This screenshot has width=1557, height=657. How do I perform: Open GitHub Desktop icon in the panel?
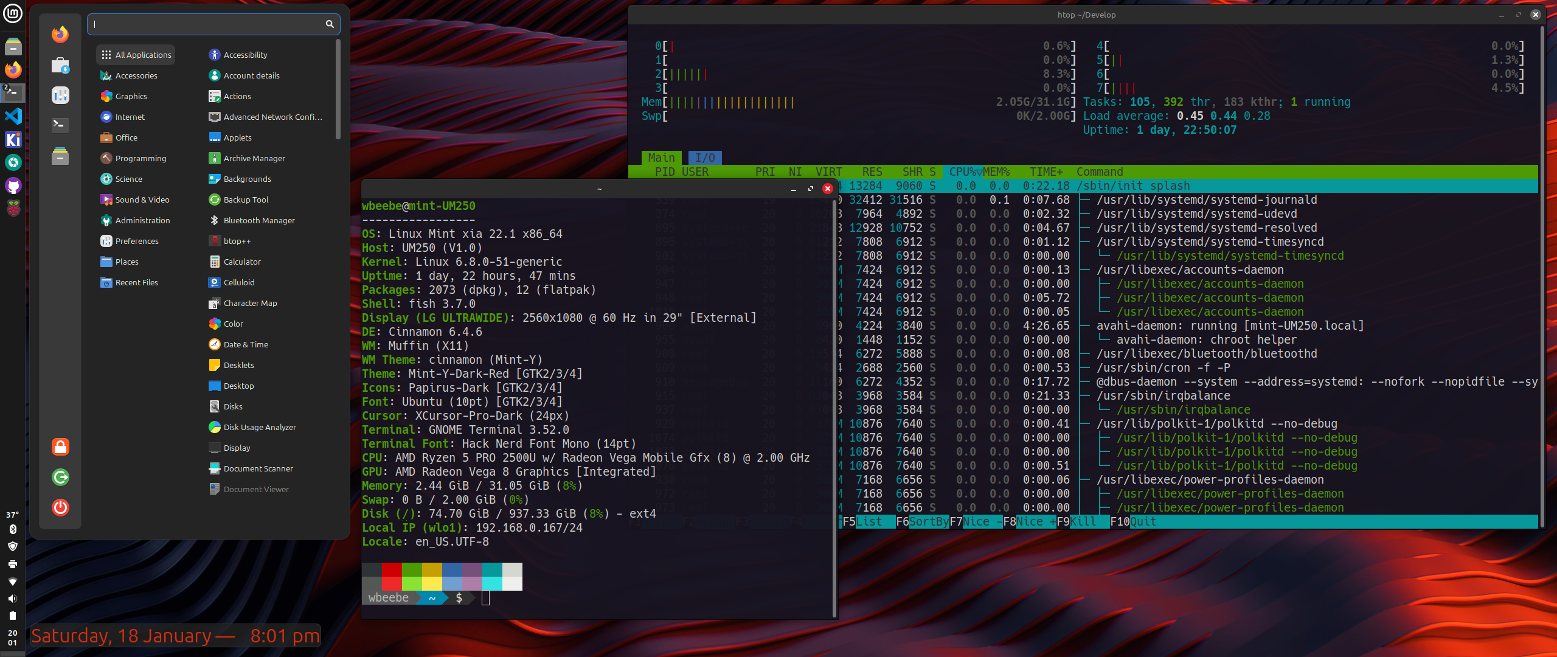(13, 186)
